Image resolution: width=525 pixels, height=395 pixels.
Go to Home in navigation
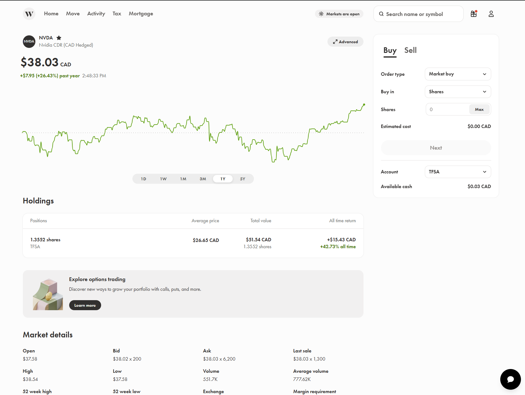[x=51, y=13]
